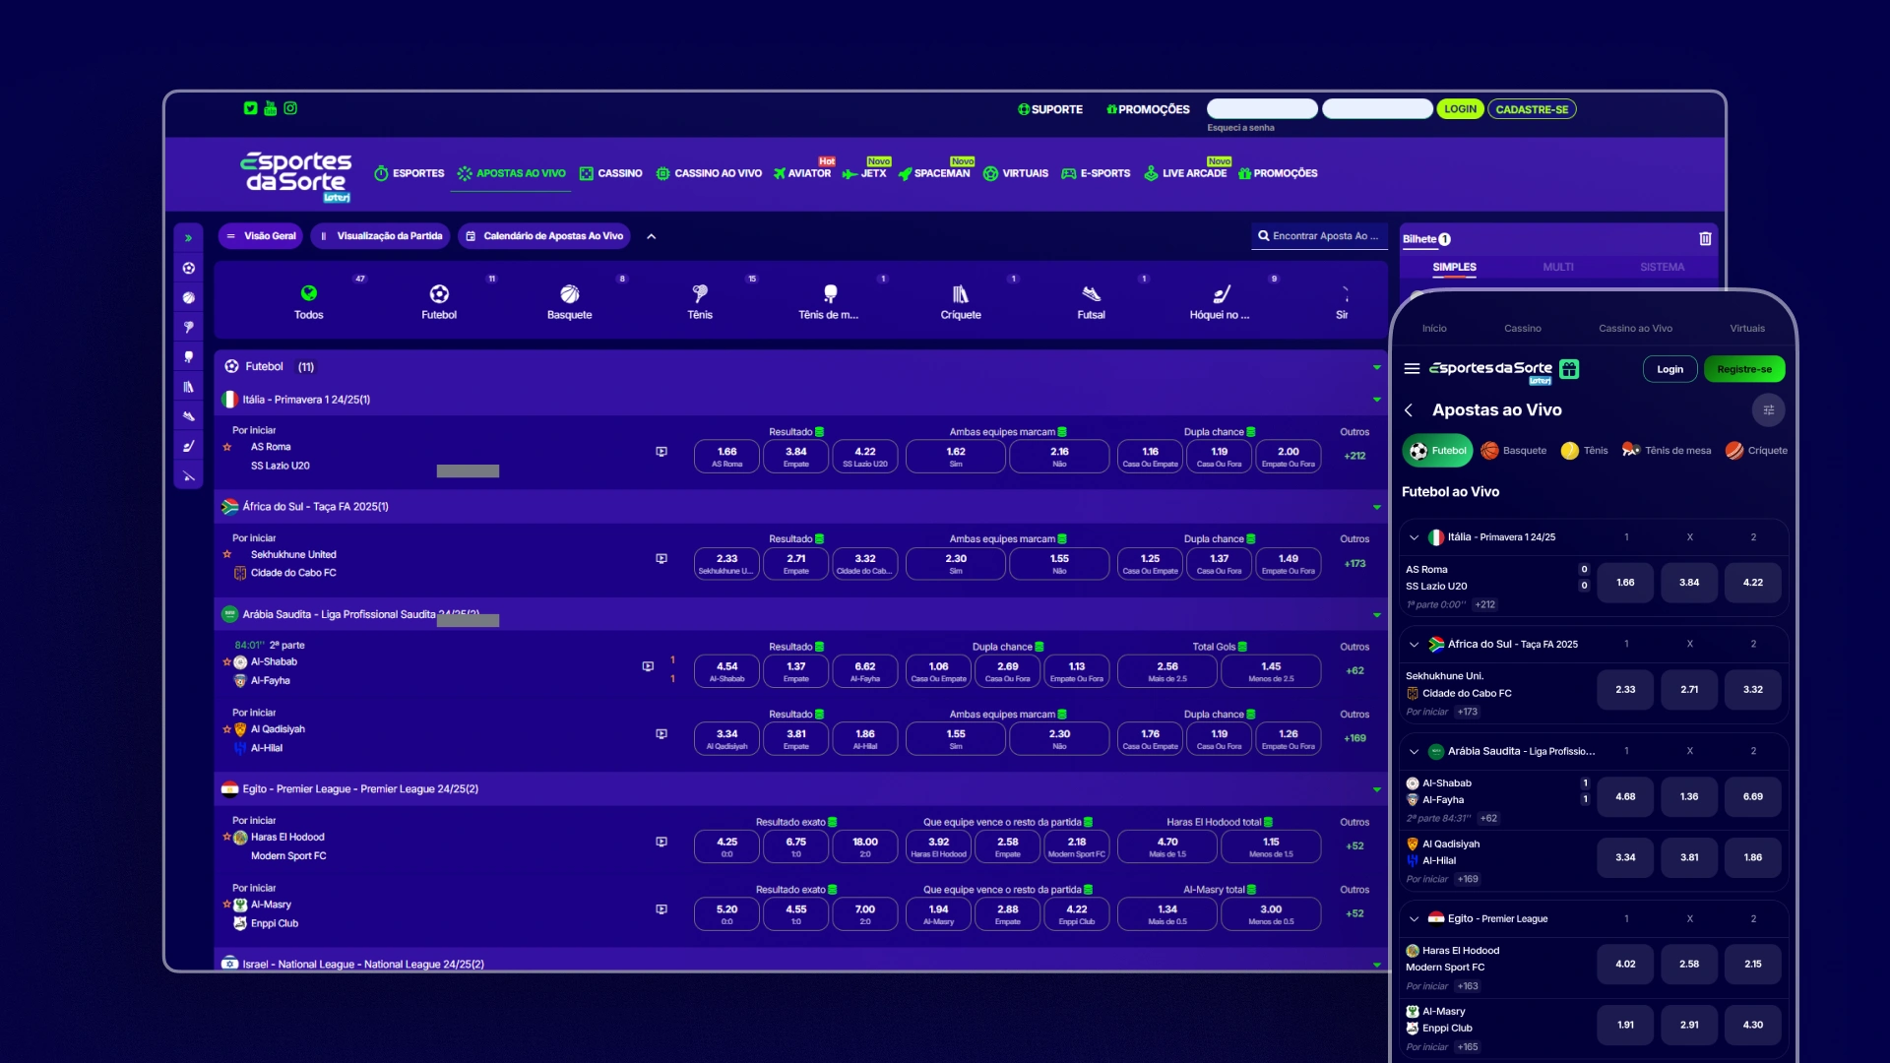This screenshot has width=1890, height=1063.
Task: Switch to the MULTI bet slip tab
Action: (x=1557, y=268)
